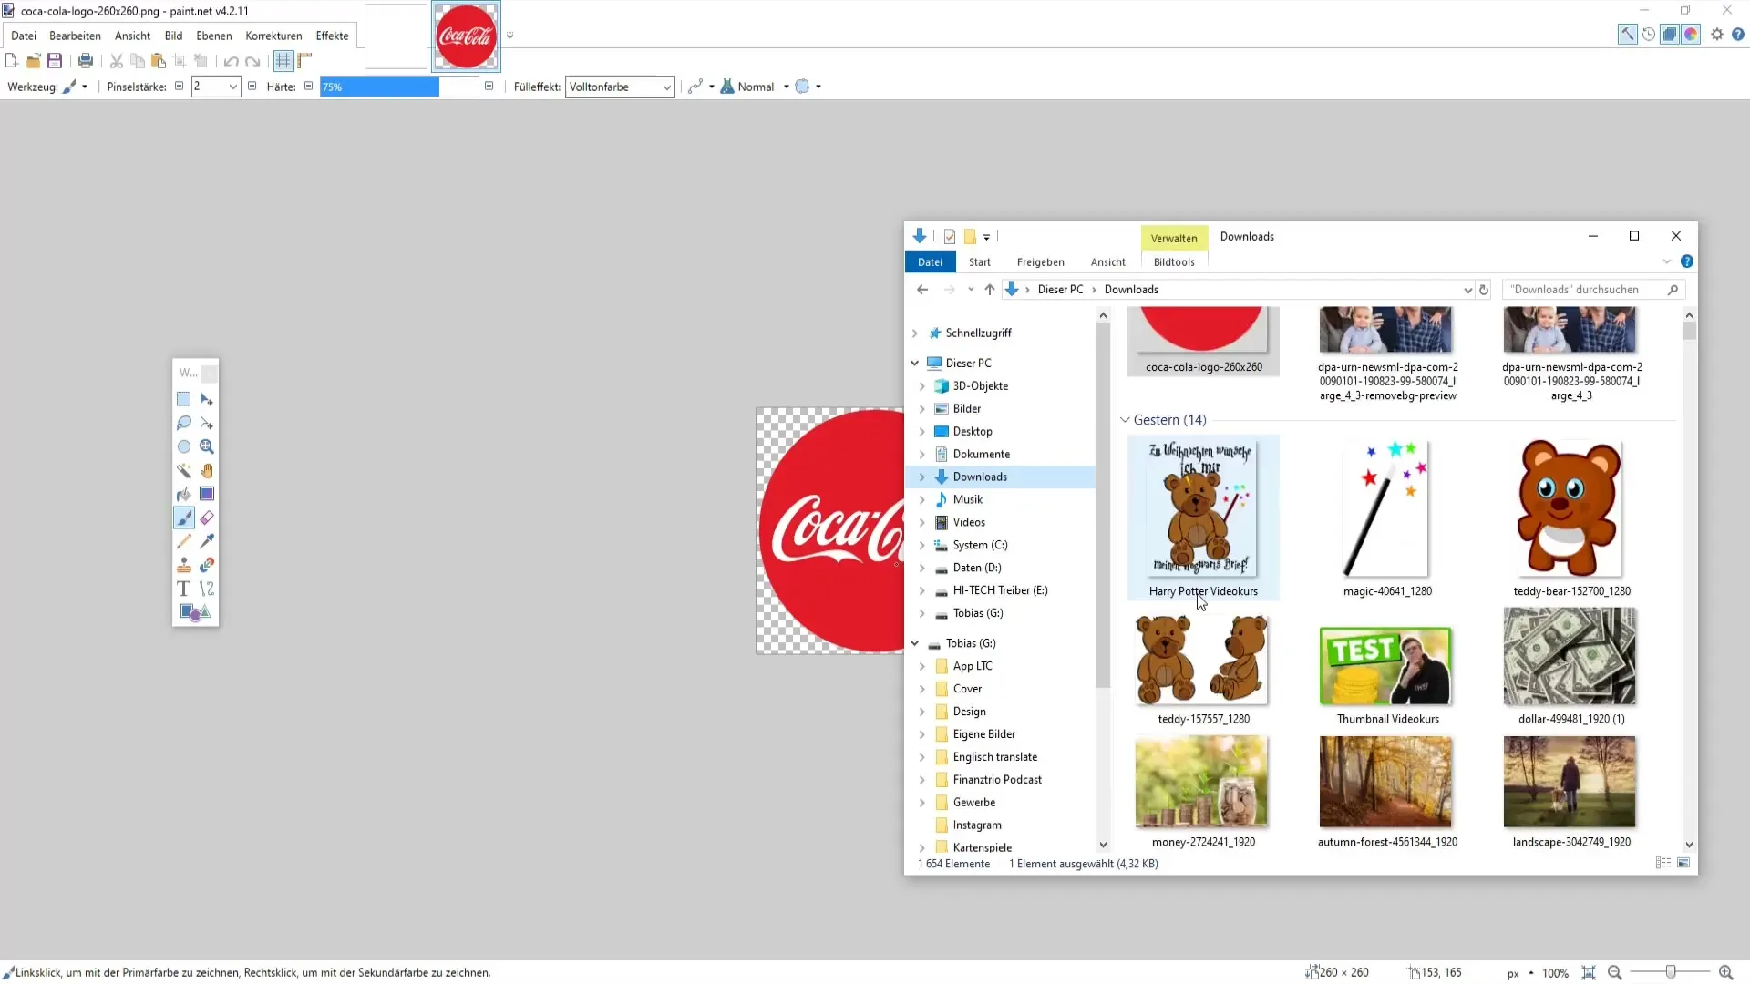This screenshot has width=1750, height=984.
Task: Select the Color Picker eyedropper tool
Action: 207,541
